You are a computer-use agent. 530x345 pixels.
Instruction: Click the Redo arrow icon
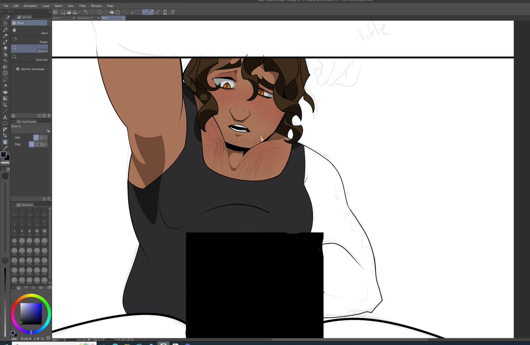pos(92,12)
